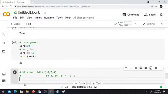Open the View menu

(29, 17)
